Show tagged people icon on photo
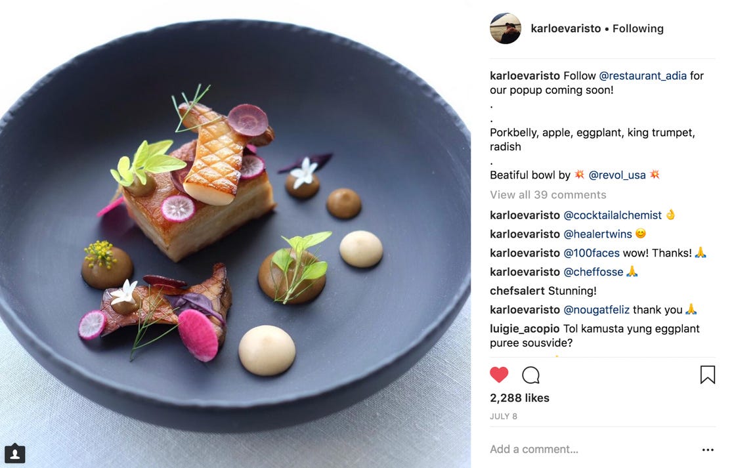Screen dimensions: 734x468 pos(15,454)
